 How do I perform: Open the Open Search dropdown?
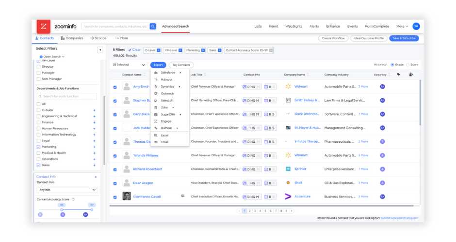point(52,57)
